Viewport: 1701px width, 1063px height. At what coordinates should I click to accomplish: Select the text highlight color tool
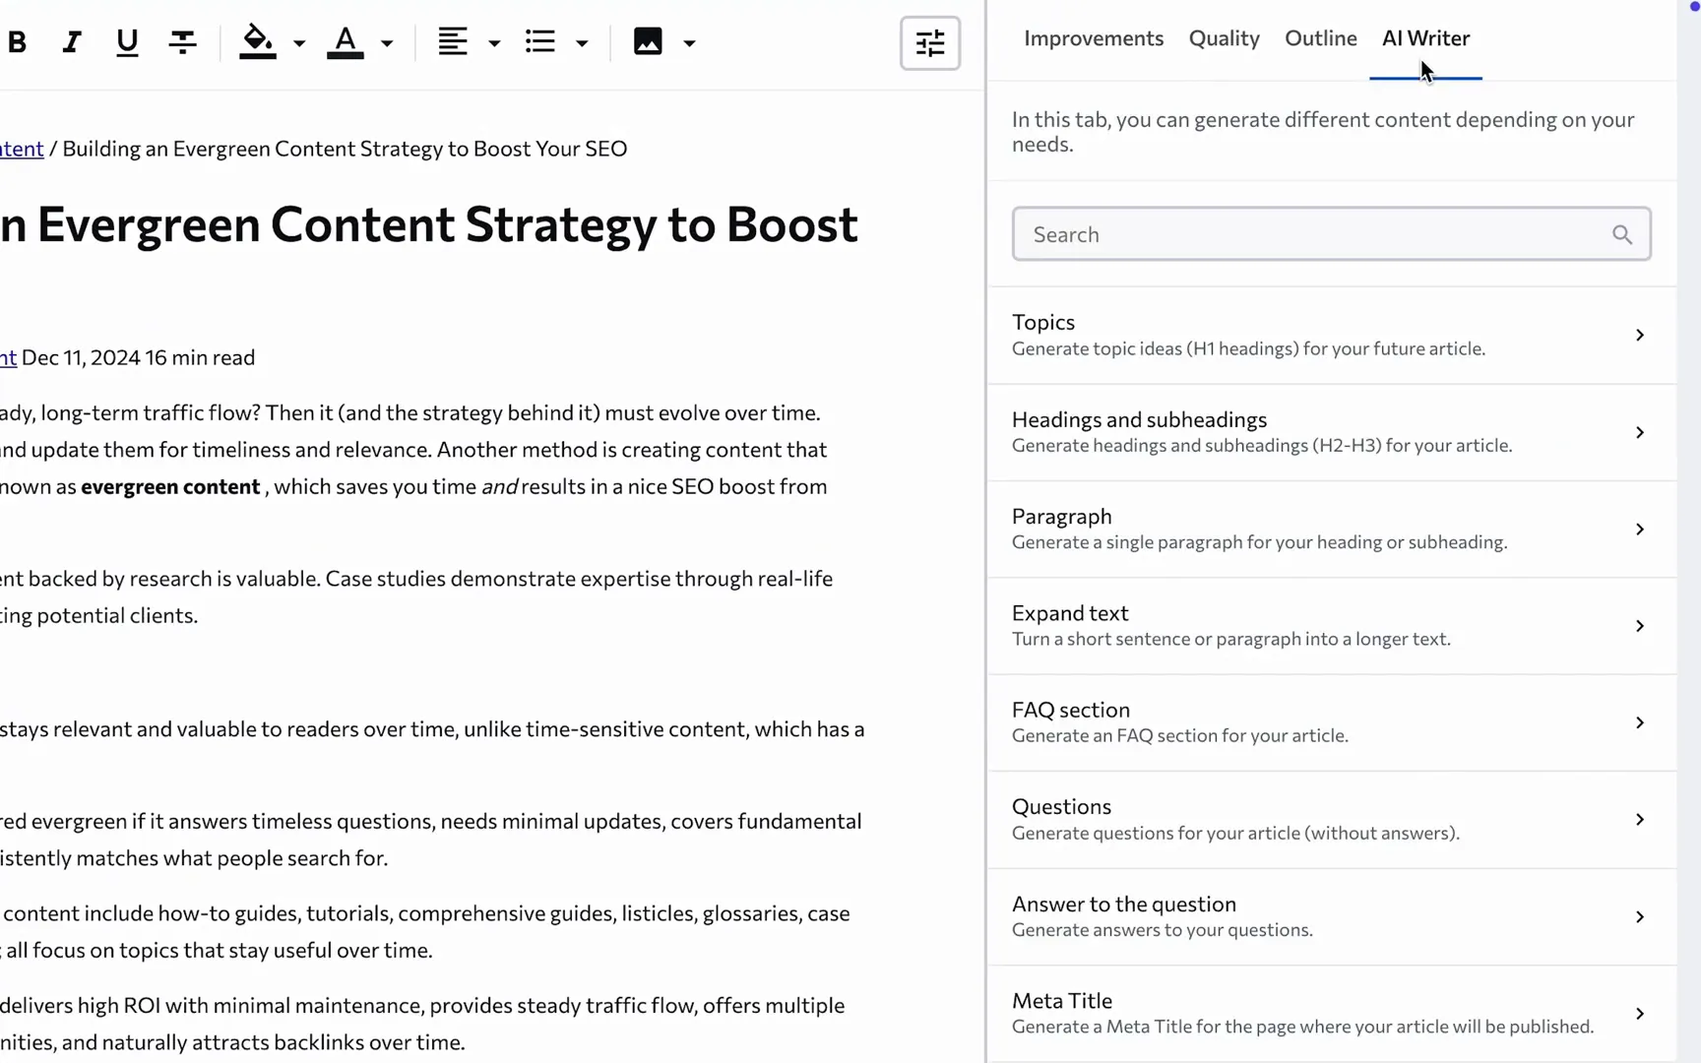(257, 41)
